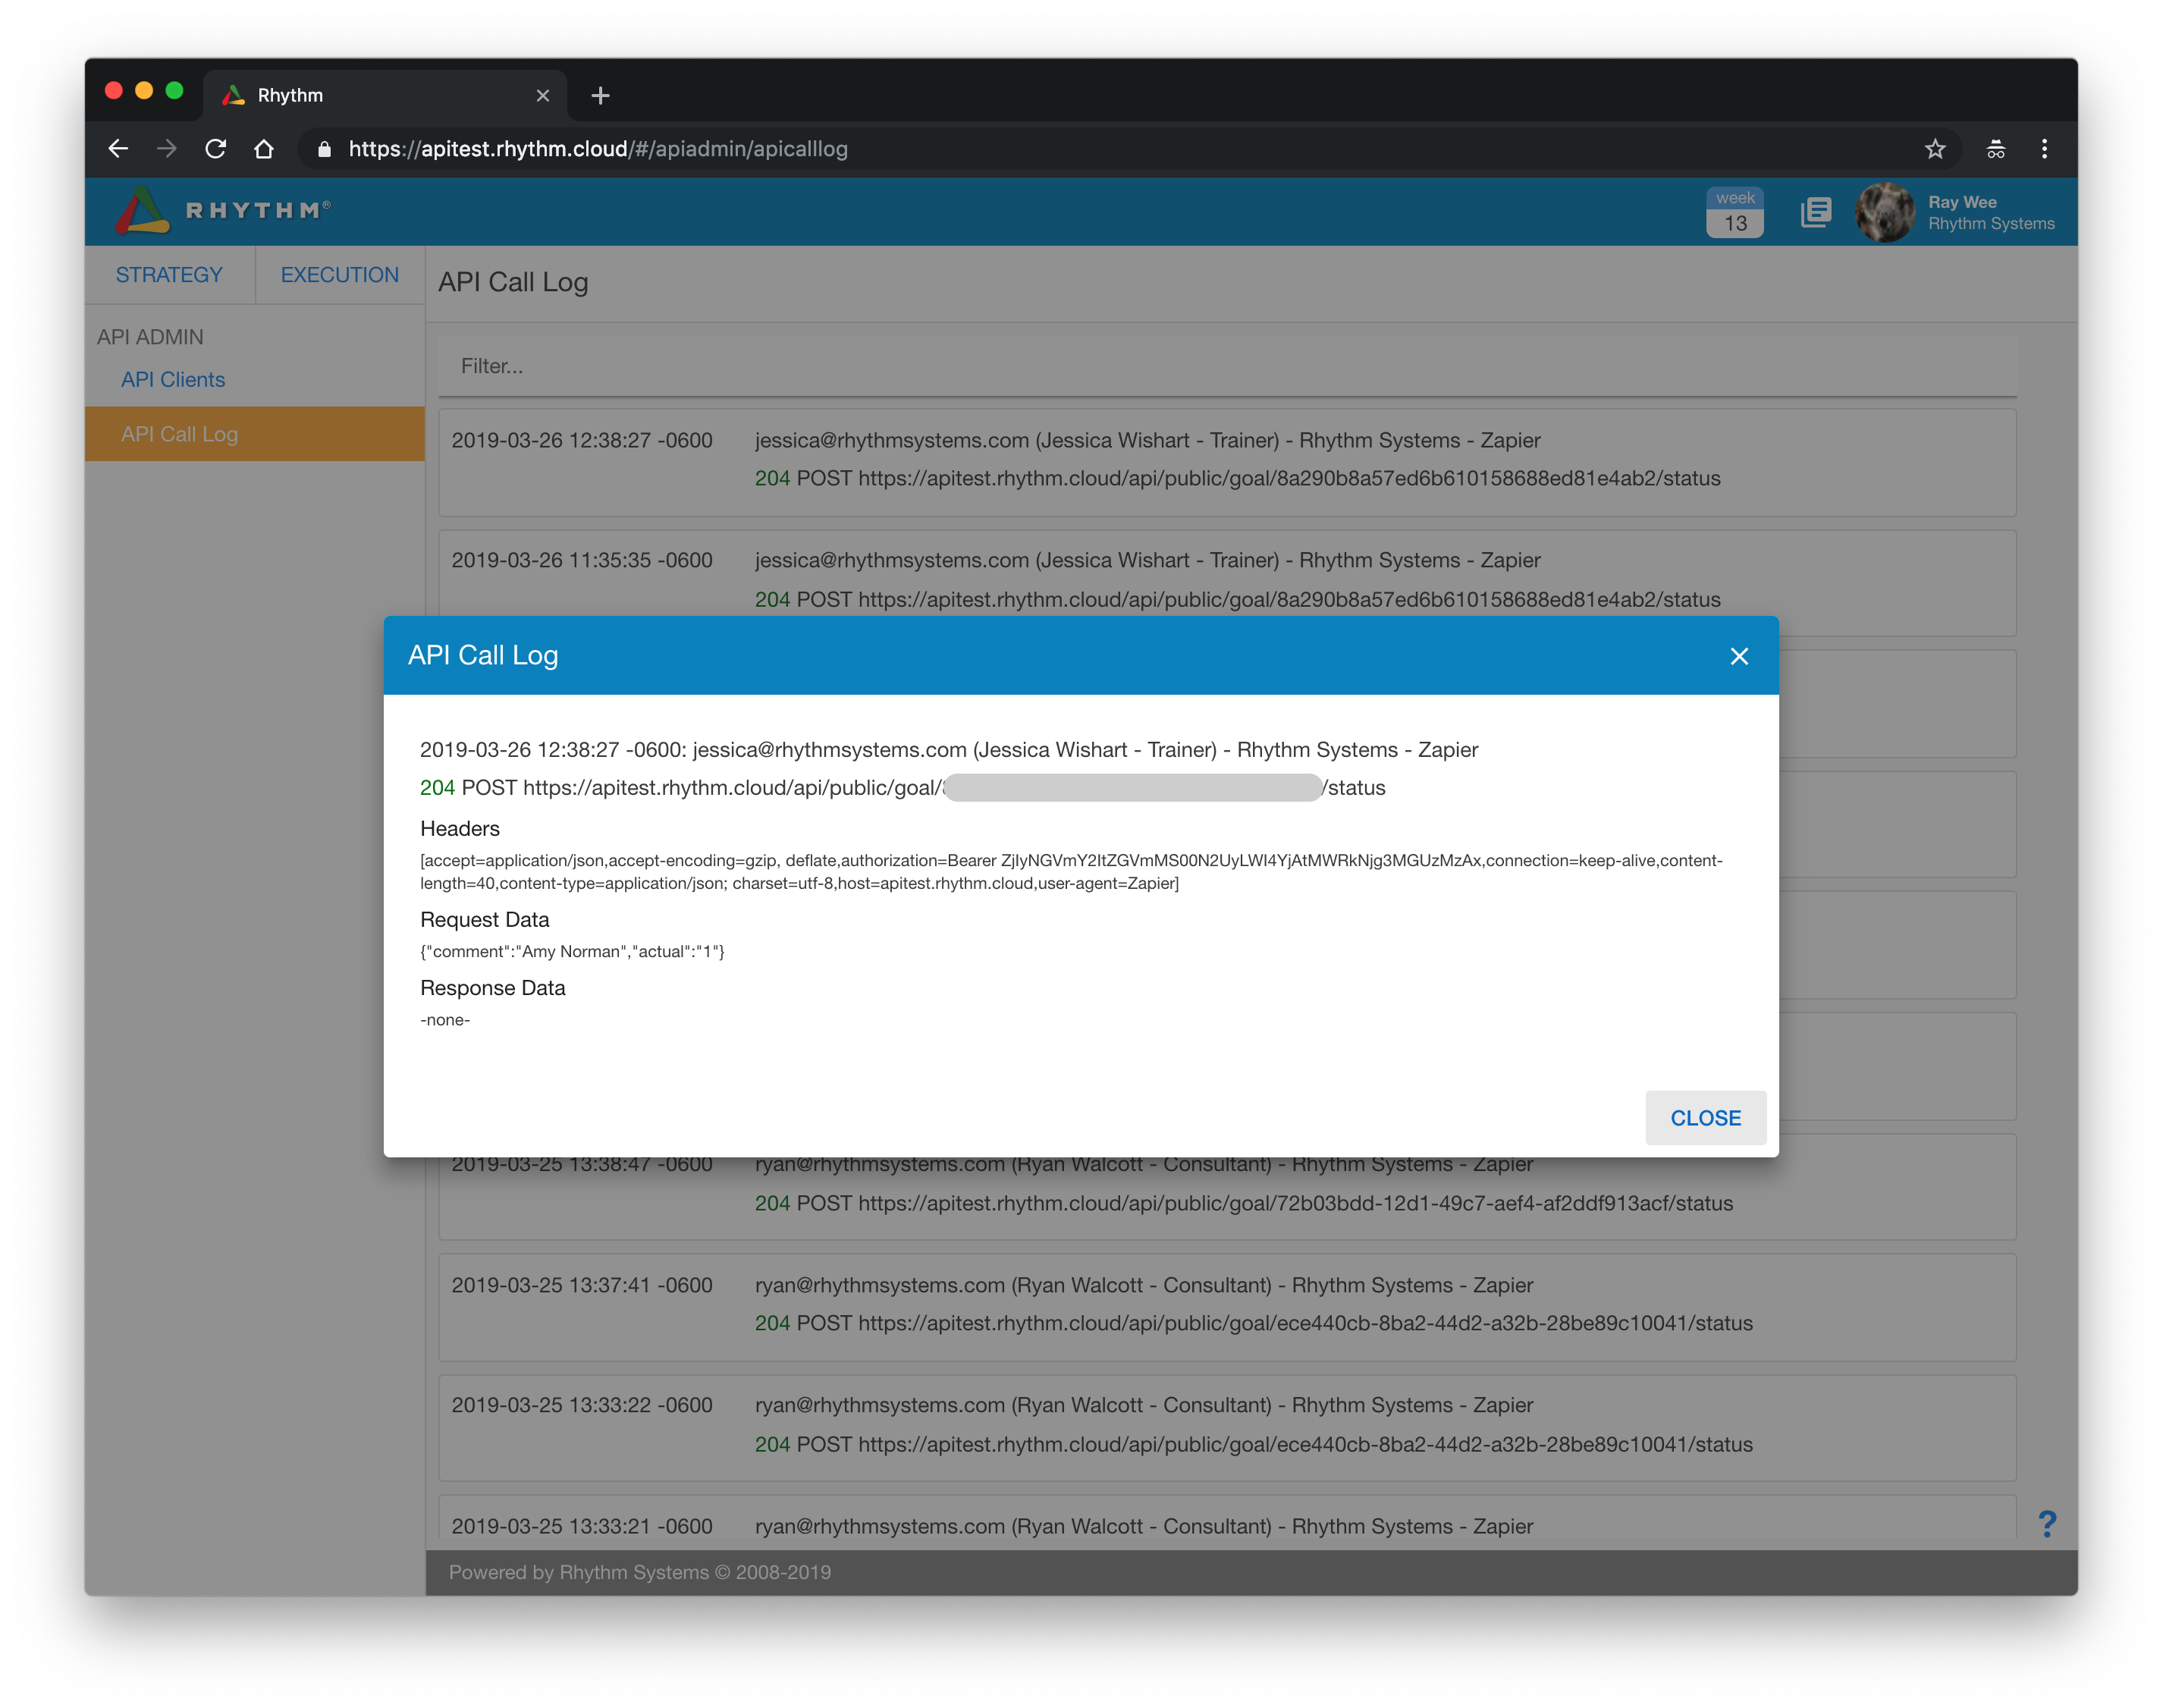Open the week 13 indicator
This screenshot has height=1708, width=2163.
(1734, 212)
